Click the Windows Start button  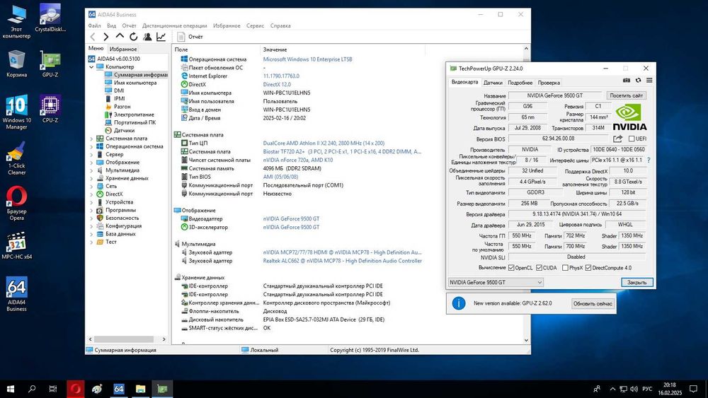11,389
